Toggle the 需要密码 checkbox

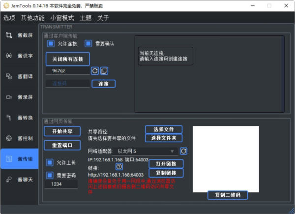point(50,176)
